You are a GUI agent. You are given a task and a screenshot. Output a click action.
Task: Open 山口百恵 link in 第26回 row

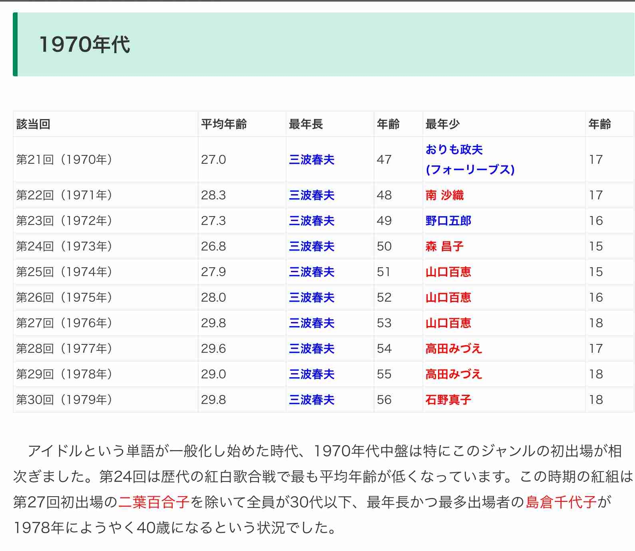(448, 298)
